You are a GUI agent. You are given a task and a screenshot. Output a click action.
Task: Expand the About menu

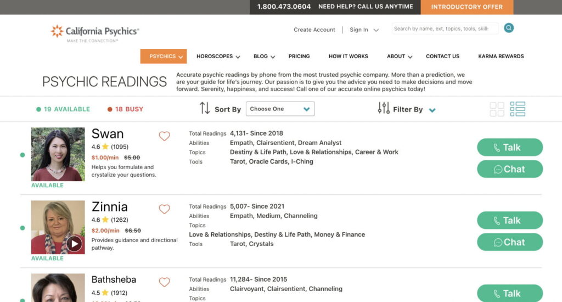[400, 57]
